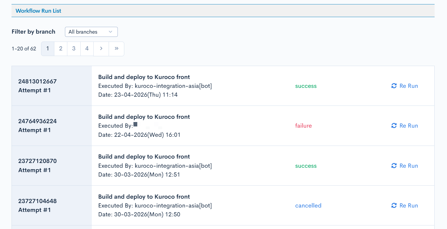The image size is (447, 229).
Task: Re Run the cancelled workflow 23727104648
Action: click(405, 205)
